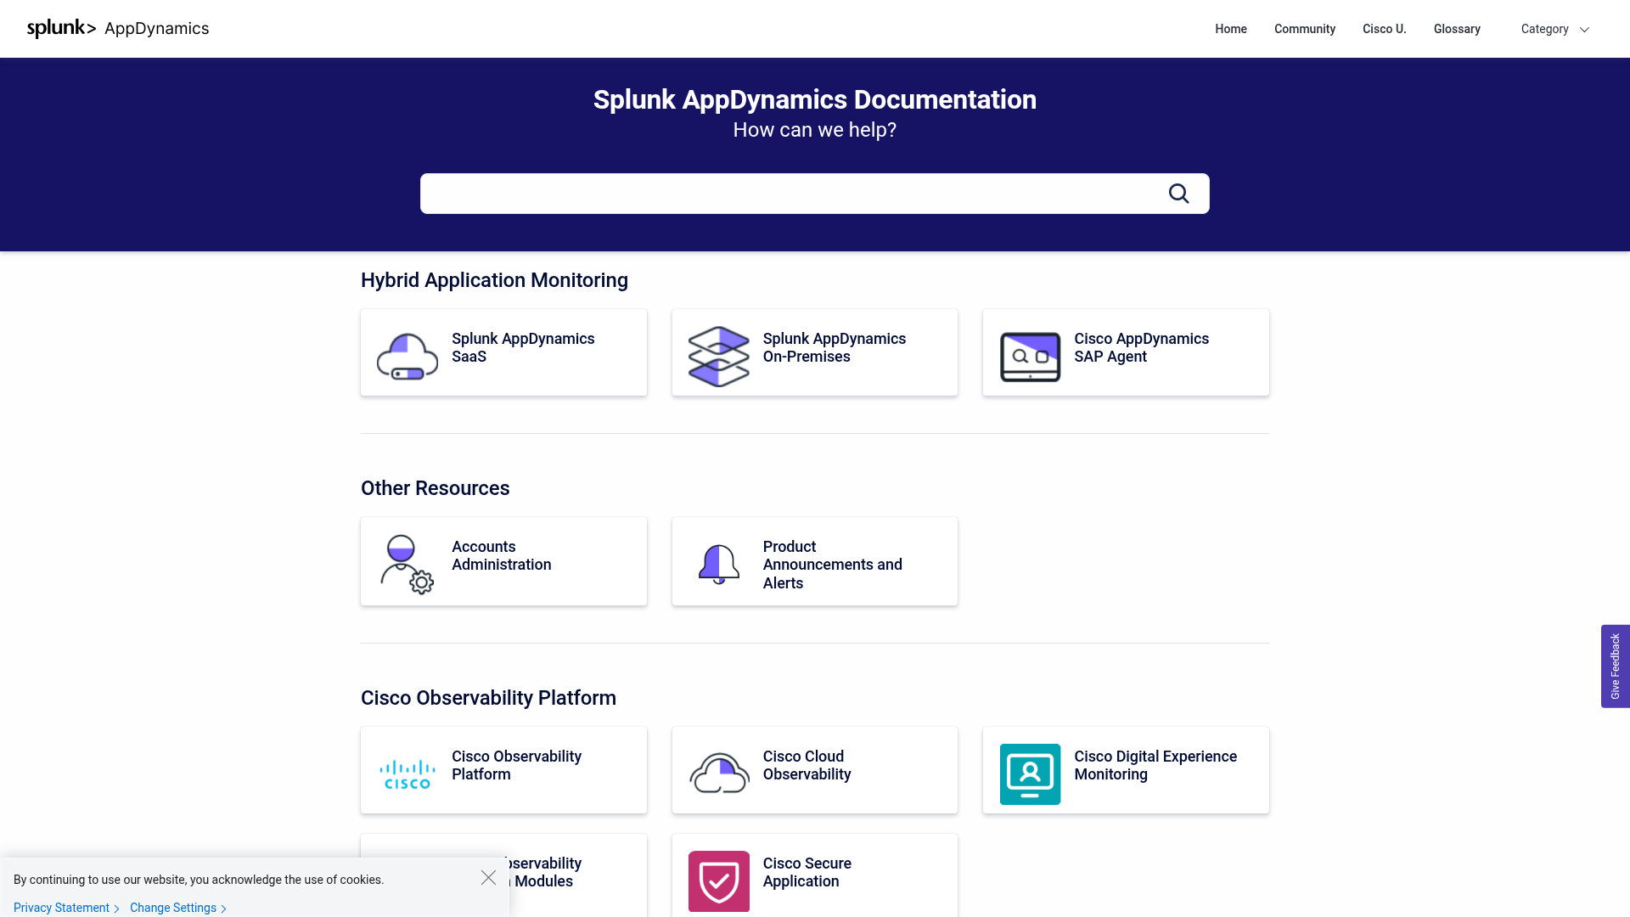
Task: Go to the Home menu item
Action: 1230,28
